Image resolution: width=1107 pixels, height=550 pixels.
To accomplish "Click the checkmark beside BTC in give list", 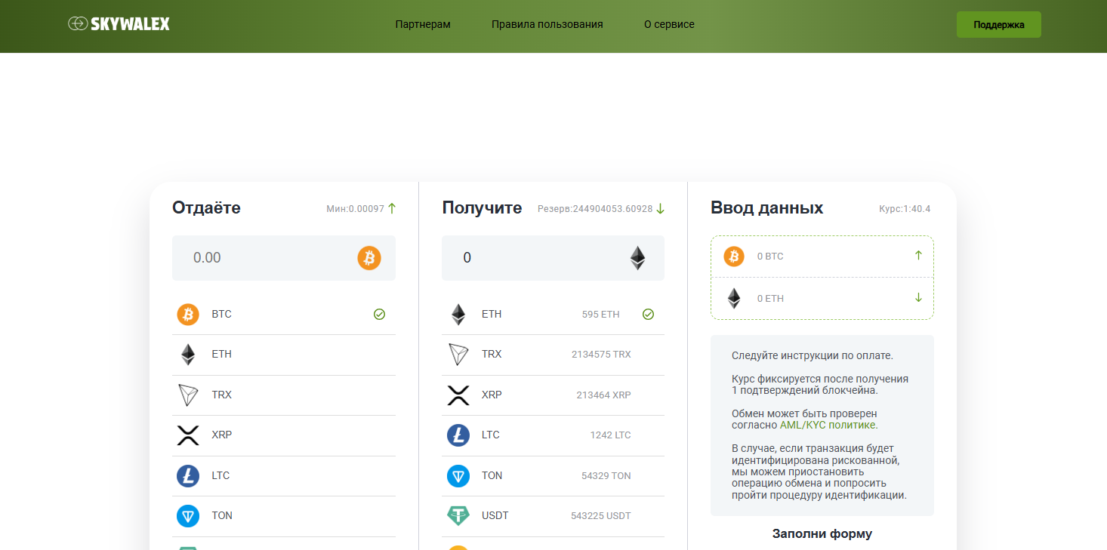I will click(x=379, y=315).
